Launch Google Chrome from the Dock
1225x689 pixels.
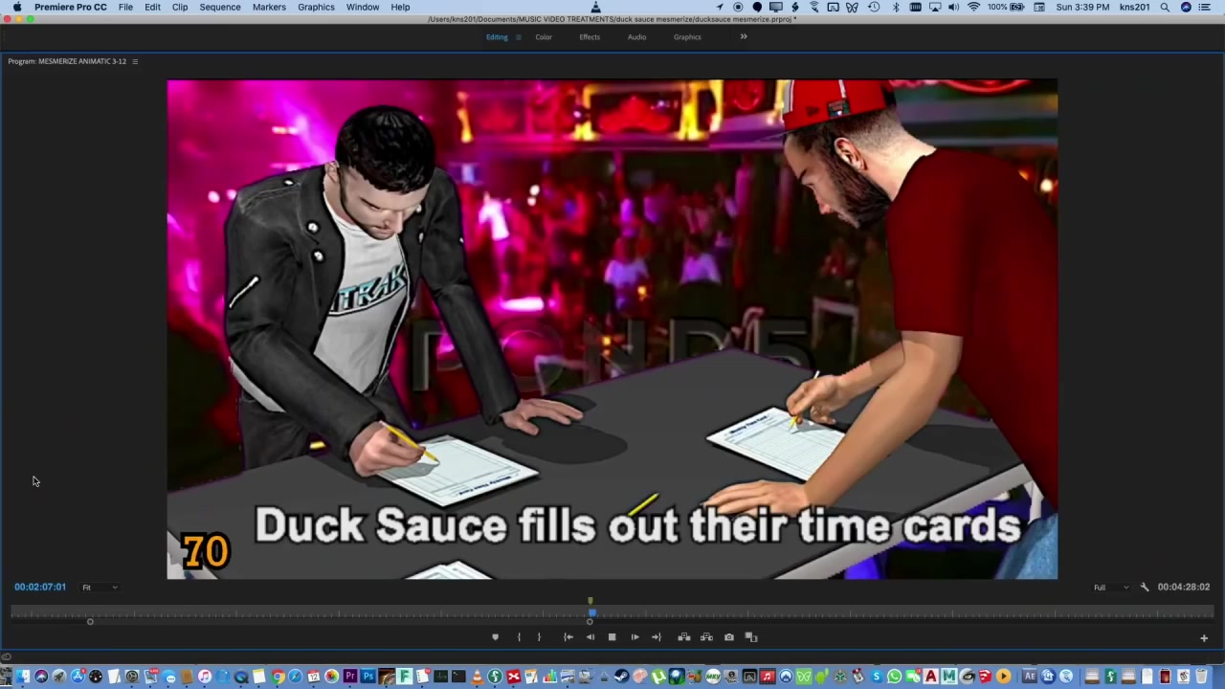(278, 677)
